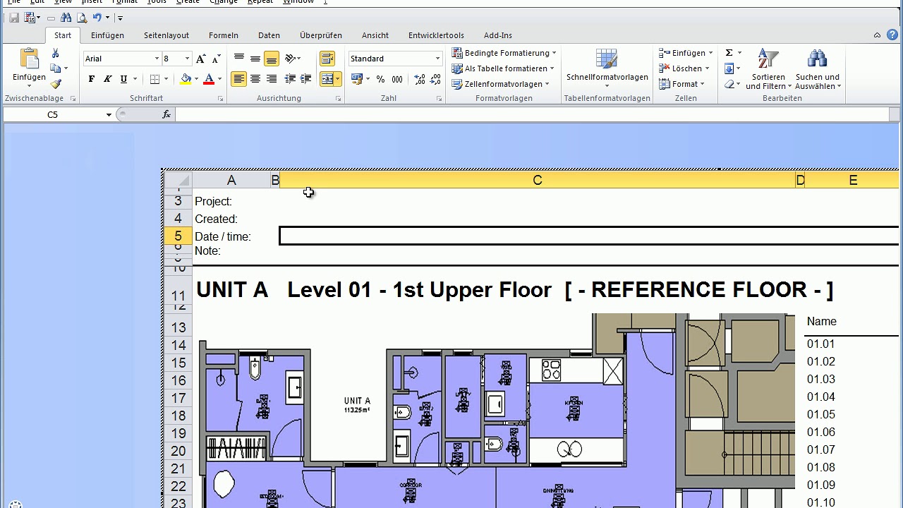Toggle wrap text button

[327, 59]
